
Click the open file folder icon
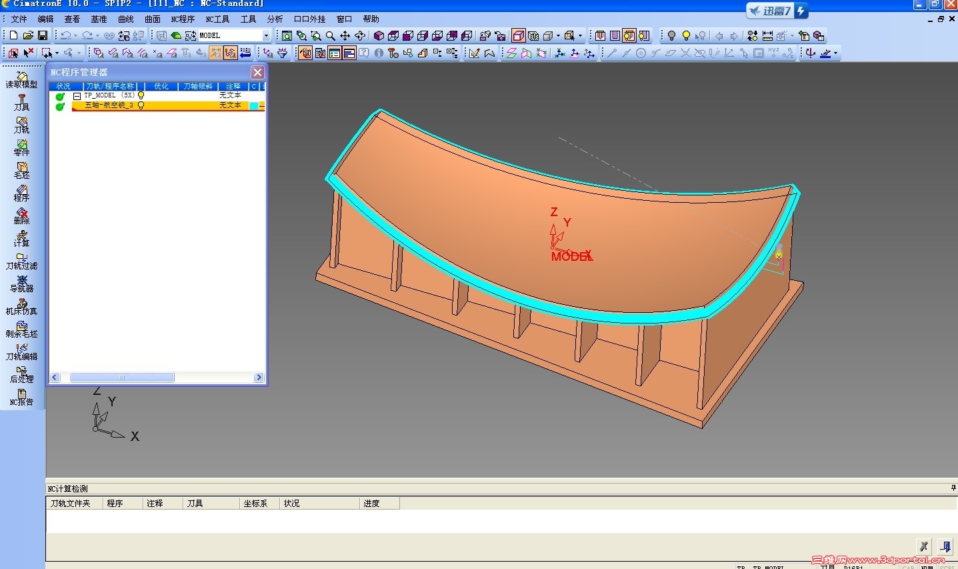click(x=28, y=35)
